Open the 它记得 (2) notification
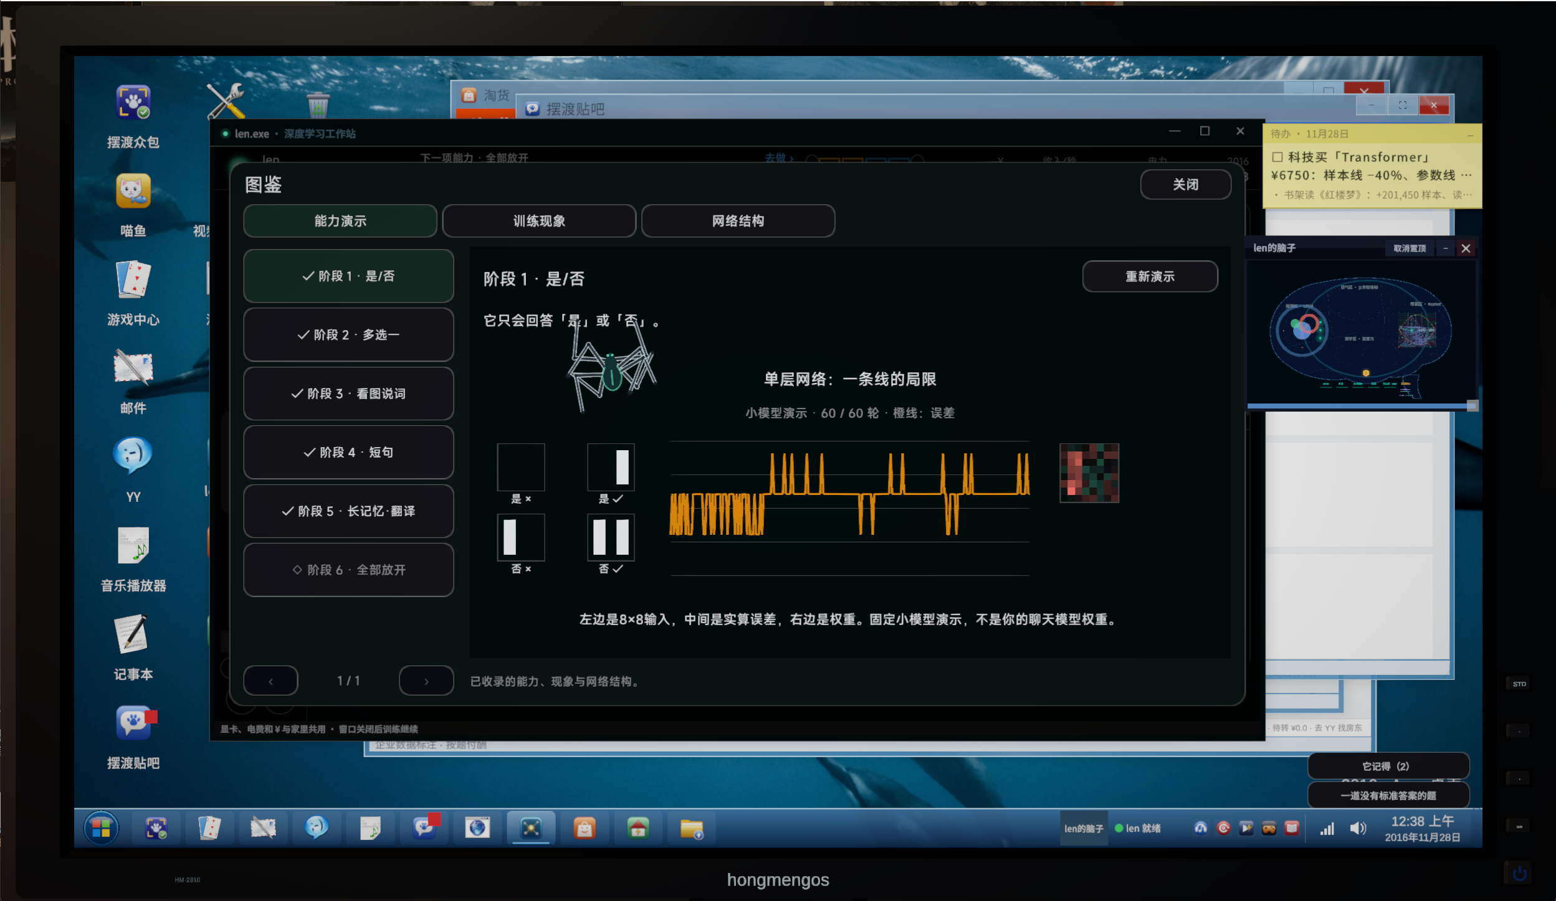This screenshot has height=901, width=1556. pyautogui.click(x=1388, y=766)
